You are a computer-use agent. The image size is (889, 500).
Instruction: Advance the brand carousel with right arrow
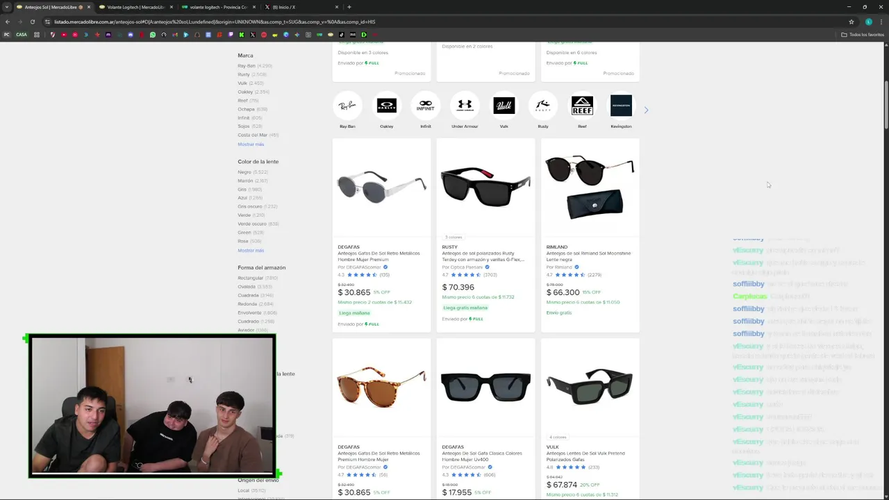pos(646,110)
